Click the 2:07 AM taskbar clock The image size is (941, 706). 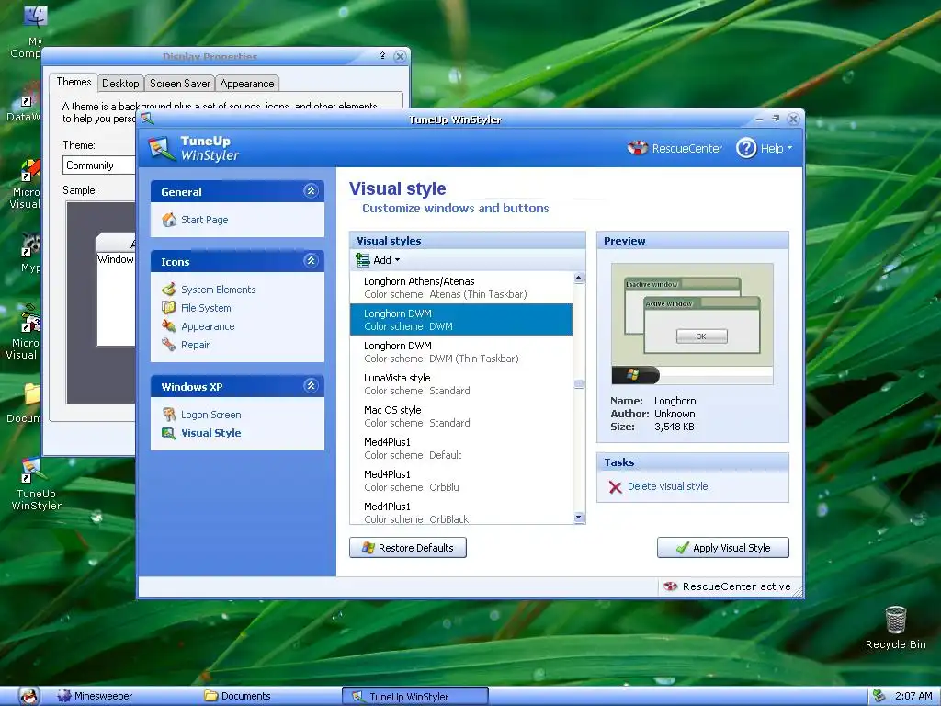(913, 696)
